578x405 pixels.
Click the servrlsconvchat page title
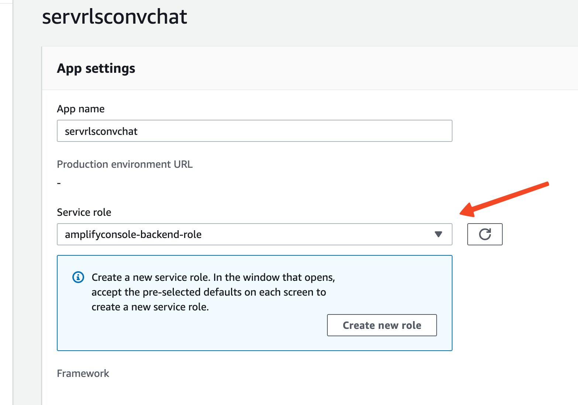tap(114, 17)
